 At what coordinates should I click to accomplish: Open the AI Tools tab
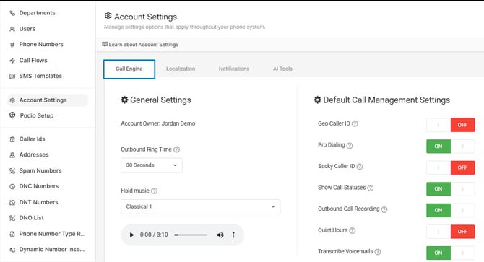coord(282,69)
